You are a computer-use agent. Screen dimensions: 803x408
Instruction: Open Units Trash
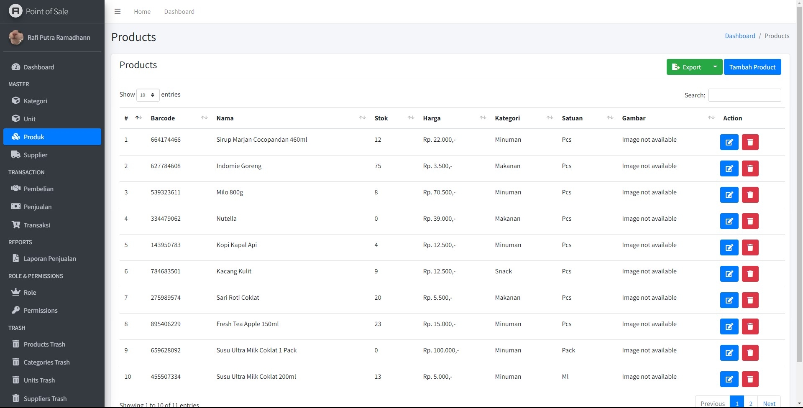(52, 380)
